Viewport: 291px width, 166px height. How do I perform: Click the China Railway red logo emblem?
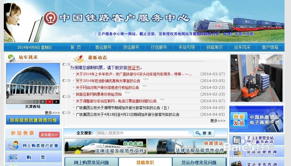tap(51, 18)
